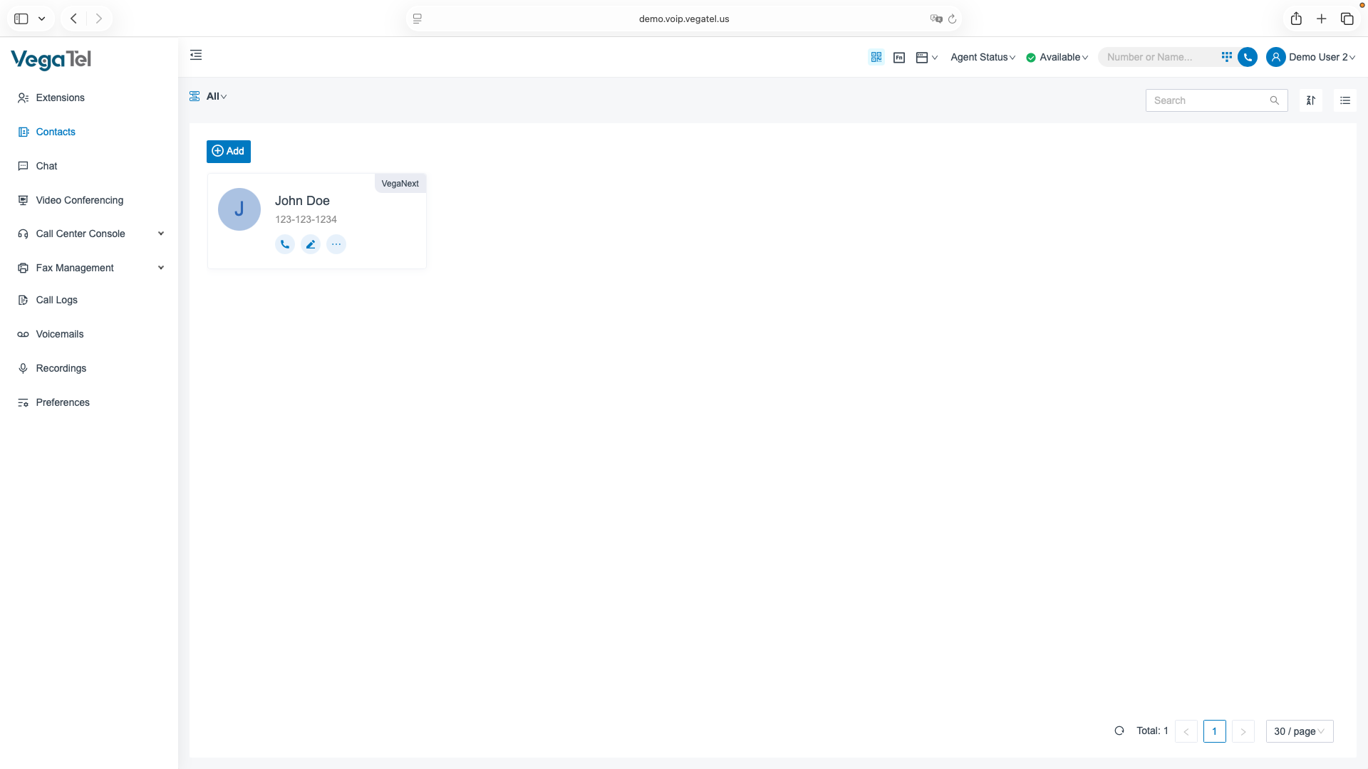Open the Voicemails section
Screen dimensions: 1368x769
point(60,334)
